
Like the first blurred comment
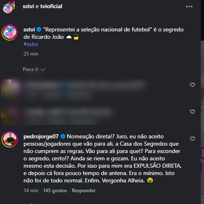(x=193, y=85)
